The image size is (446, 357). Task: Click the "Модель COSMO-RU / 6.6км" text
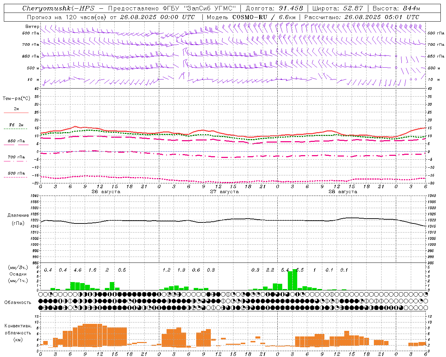click(251, 17)
